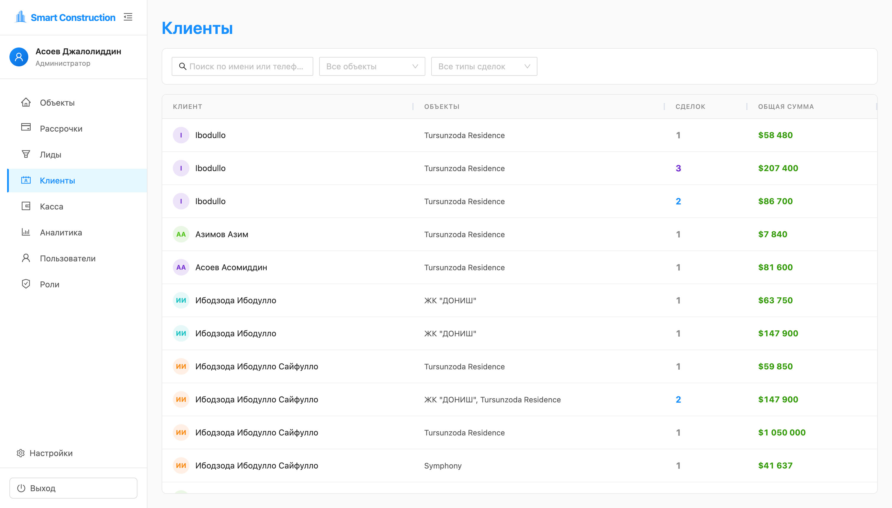The height and width of the screenshot is (508, 892).
Task: Click Ibodullo name in the $207 400 row
Action: click(x=210, y=168)
